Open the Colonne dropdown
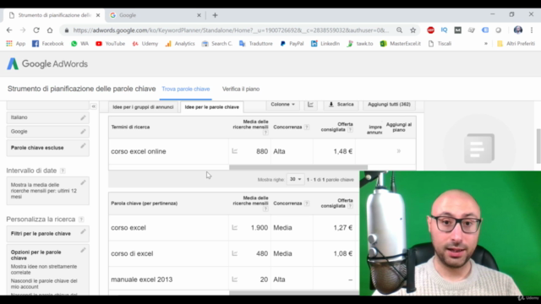Screen dimensions: 541x304 (282, 105)
